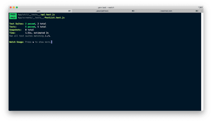This screenshot has width=212, height=122.
Task: Click the 'Snapshots: 0 total' line
Action: [22, 30]
